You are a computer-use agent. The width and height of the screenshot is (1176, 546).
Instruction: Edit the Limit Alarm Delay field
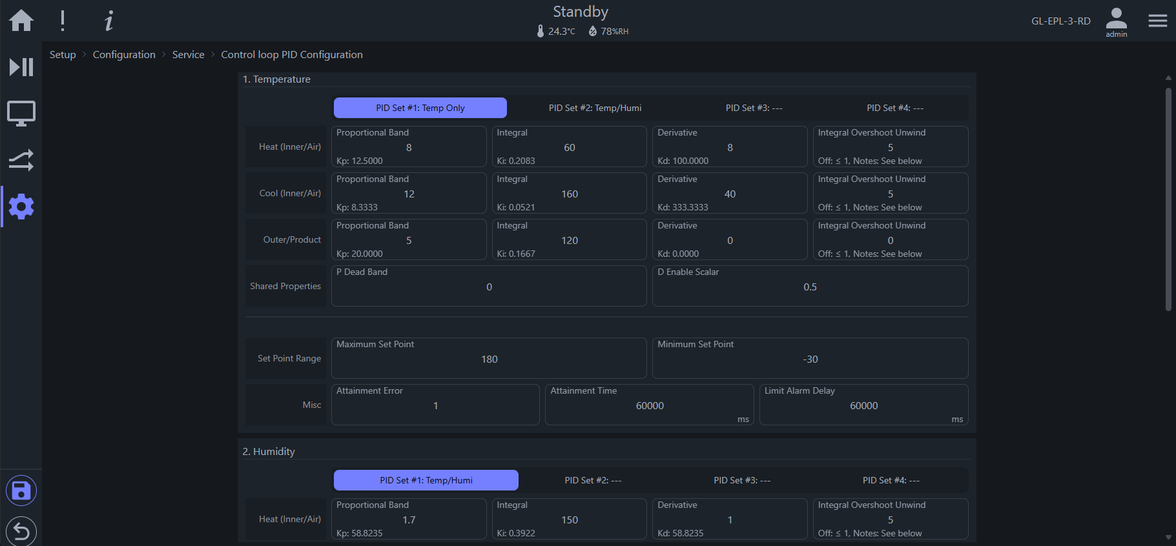pyautogui.click(x=864, y=405)
